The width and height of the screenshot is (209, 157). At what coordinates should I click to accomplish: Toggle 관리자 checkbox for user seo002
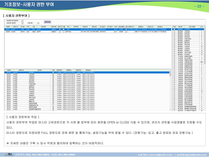(60, 32)
